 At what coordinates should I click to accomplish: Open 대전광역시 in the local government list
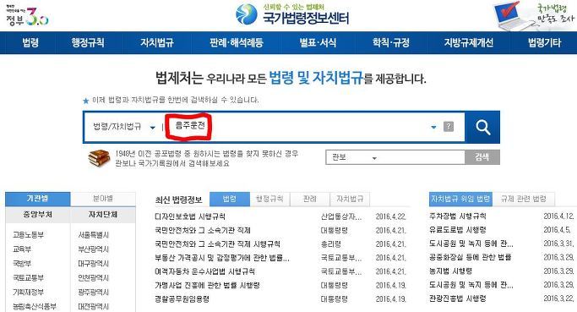click(94, 306)
